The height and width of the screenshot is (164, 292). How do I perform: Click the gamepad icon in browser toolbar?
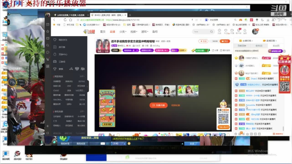pyautogui.click(x=240, y=20)
